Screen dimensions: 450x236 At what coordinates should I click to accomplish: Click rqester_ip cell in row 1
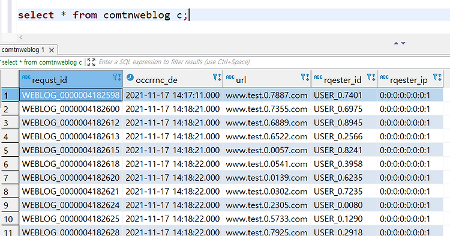410,95
